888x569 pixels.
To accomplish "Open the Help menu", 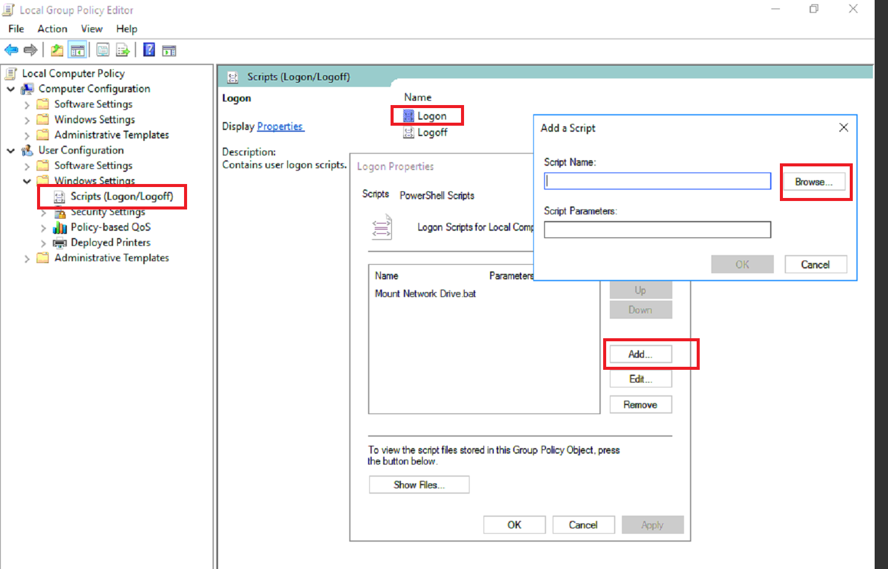I will tap(127, 29).
